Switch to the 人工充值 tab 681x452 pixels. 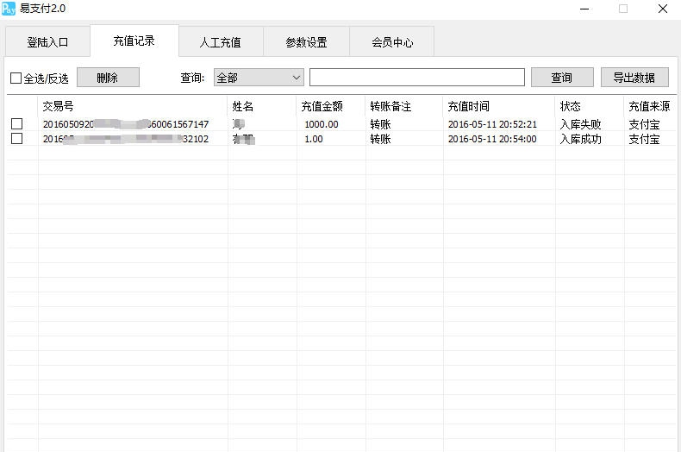pyautogui.click(x=220, y=42)
